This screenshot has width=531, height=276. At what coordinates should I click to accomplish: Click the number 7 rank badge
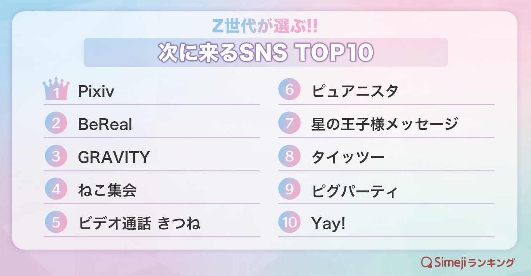click(x=290, y=123)
